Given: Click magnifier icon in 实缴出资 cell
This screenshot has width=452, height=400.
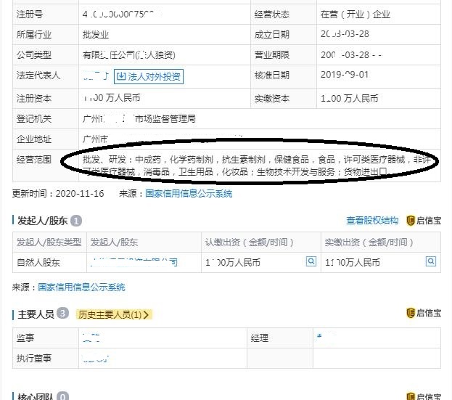Looking at the screenshot, I should tap(431, 261).
